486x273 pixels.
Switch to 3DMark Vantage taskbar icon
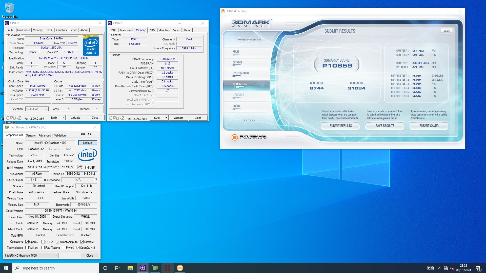point(180,268)
